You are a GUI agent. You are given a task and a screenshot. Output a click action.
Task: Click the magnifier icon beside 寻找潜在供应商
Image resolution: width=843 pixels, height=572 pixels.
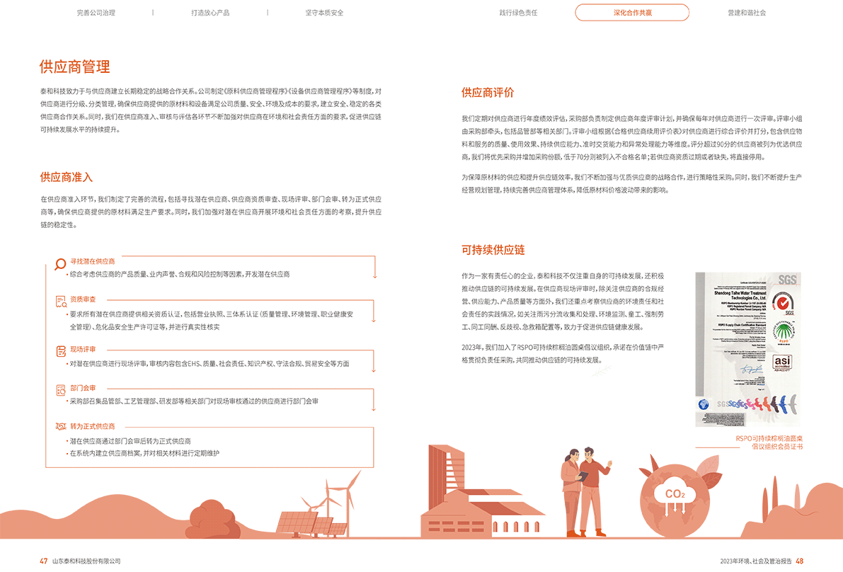click(x=61, y=265)
